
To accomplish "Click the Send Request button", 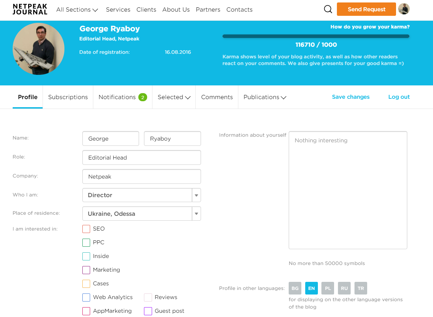I will click(366, 9).
